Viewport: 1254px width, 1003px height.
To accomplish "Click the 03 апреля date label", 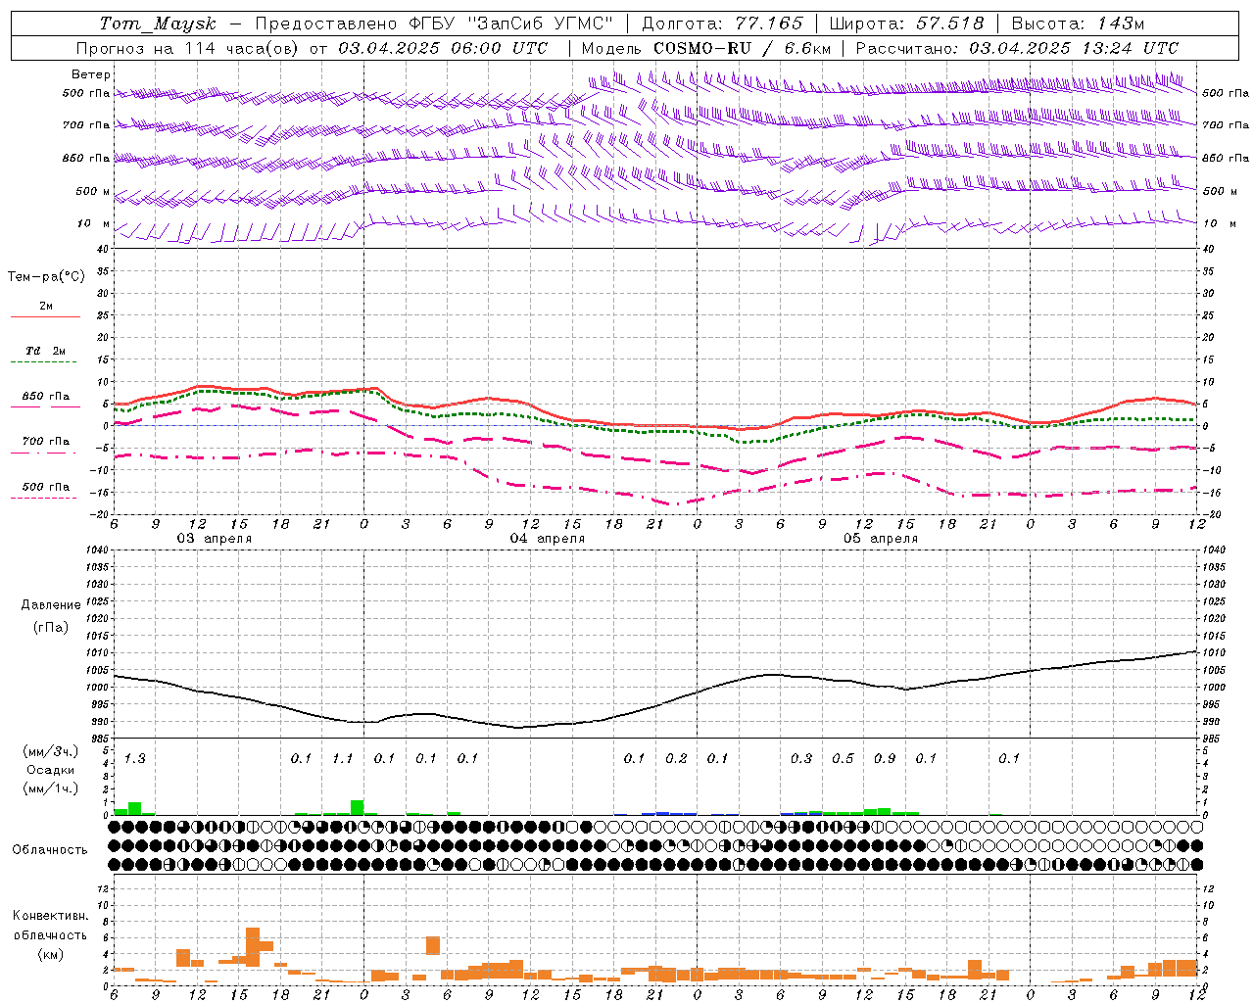I will 214,539.
